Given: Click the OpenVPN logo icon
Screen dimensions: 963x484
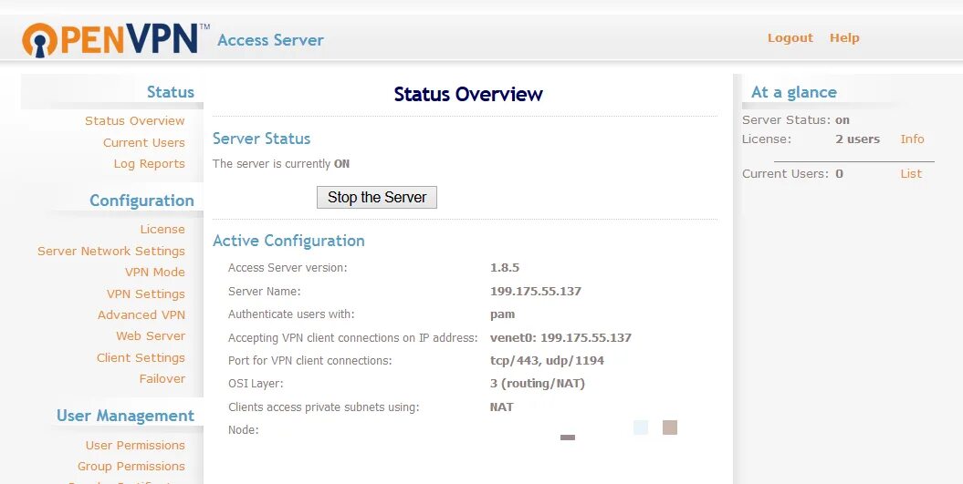Looking at the screenshot, I should click(x=41, y=40).
